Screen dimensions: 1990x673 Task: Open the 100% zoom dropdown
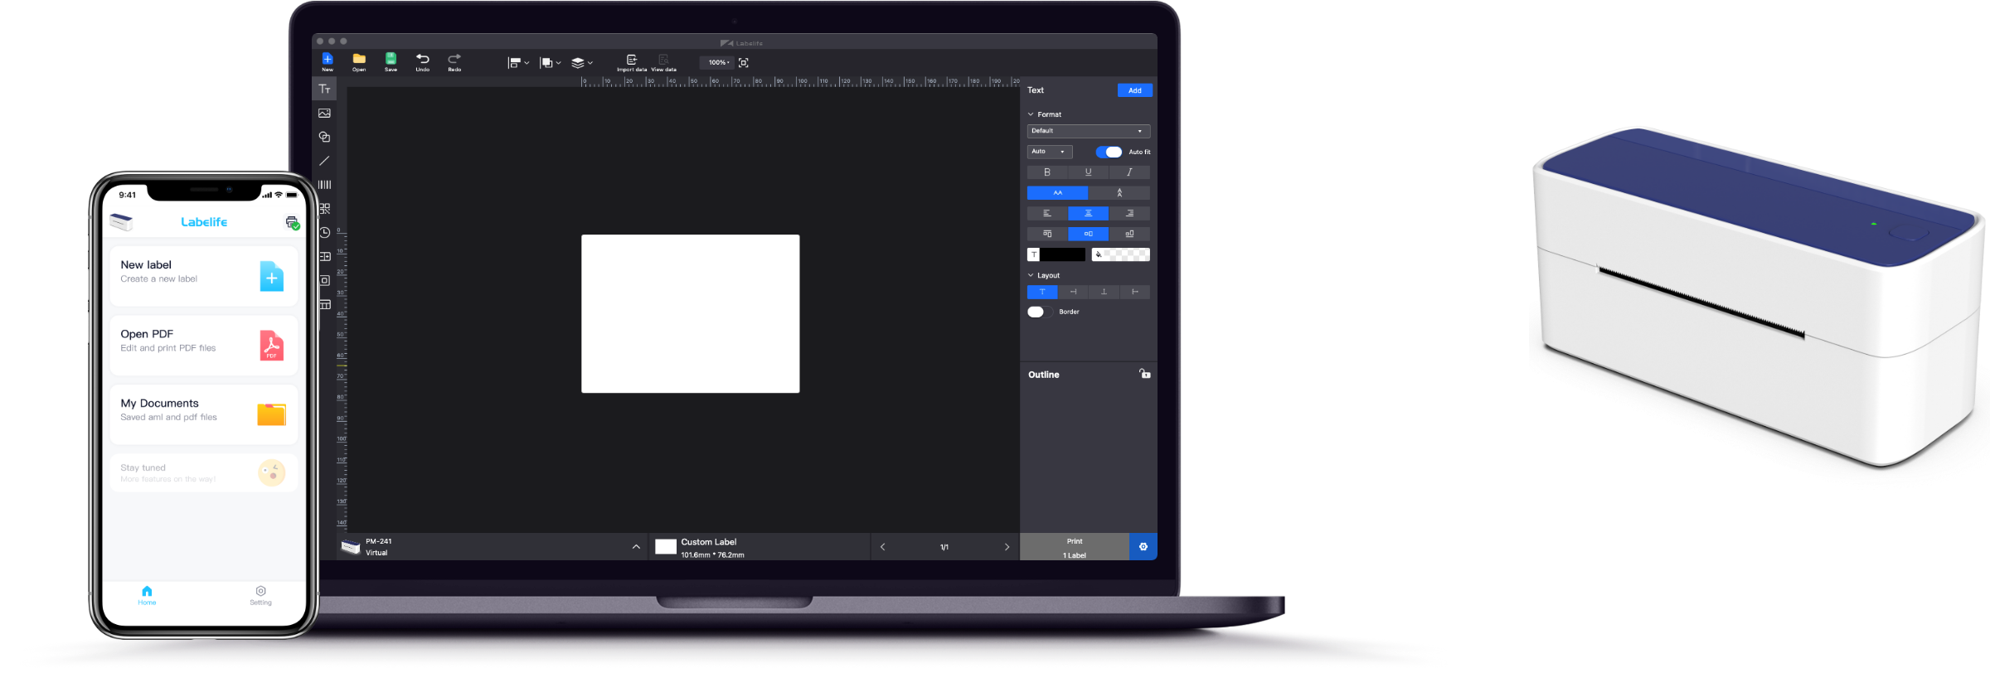pos(717,63)
